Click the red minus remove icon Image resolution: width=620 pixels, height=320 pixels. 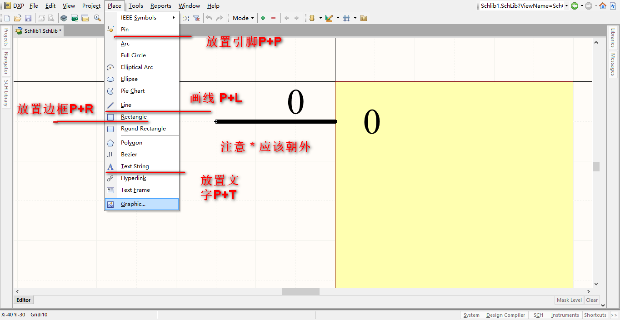click(x=273, y=18)
